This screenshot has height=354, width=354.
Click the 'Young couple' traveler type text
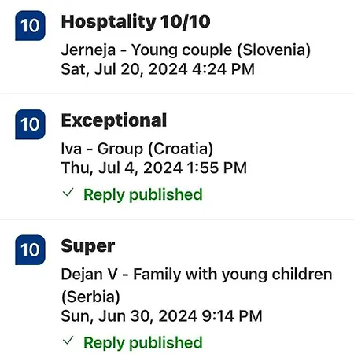tap(182, 50)
